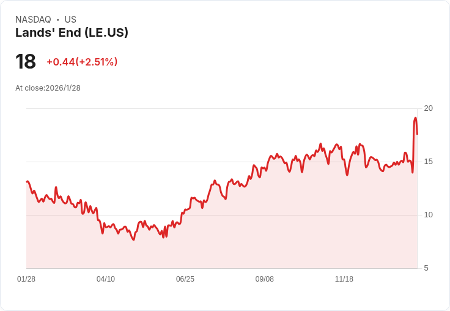
Task: Select the 15 y-axis label
Action: point(428,162)
